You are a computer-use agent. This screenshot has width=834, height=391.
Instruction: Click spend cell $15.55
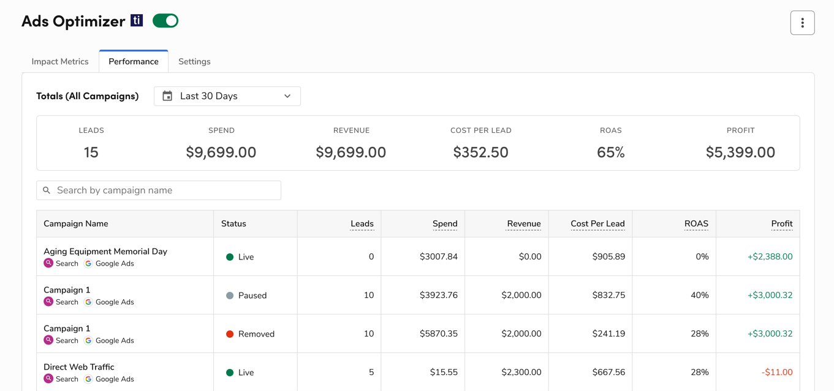[444, 373]
